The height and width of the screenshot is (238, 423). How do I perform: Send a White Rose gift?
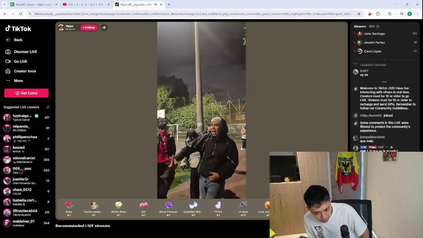[119, 209]
